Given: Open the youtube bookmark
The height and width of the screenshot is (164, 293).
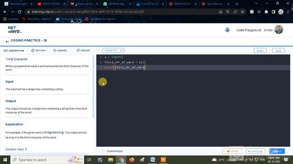Looking at the screenshot, I should (x=11, y=19).
